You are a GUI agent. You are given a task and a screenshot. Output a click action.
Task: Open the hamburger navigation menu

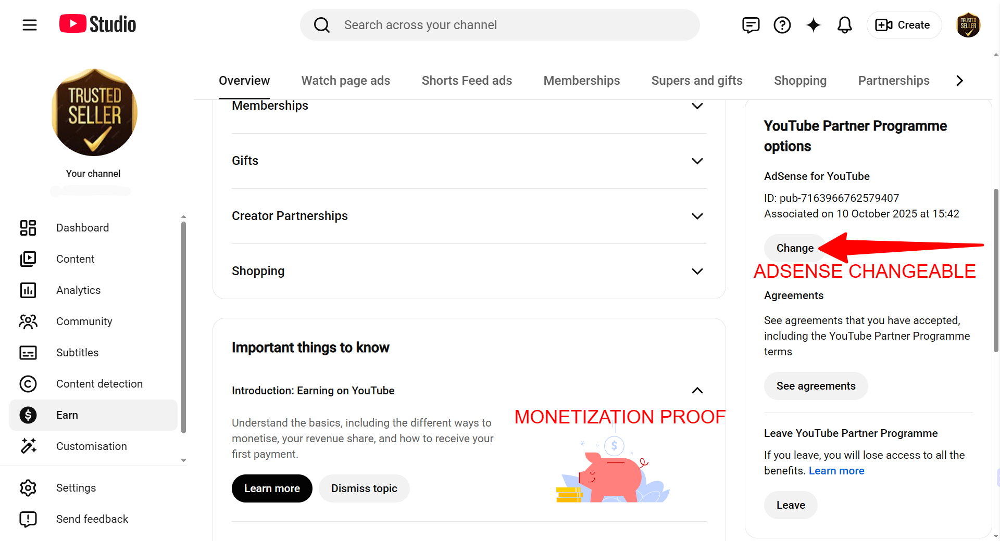[x=30, y=24]
